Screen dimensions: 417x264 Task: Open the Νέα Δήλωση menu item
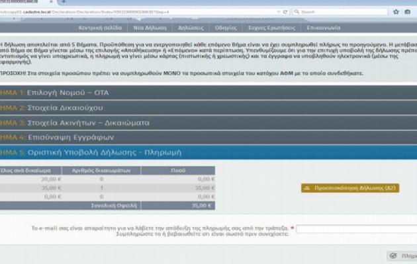150,28
